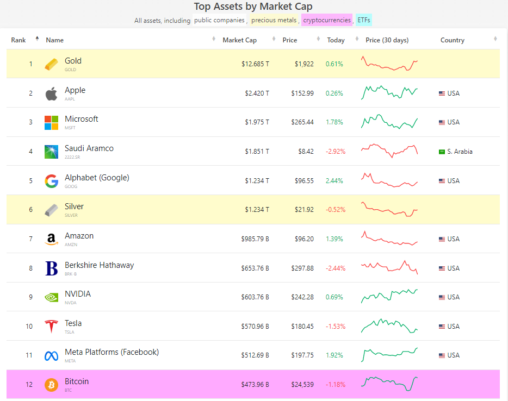Open the Gold asset page link
Image resolution: width=508 pixels, height=401 pixels.
(73, 61)
